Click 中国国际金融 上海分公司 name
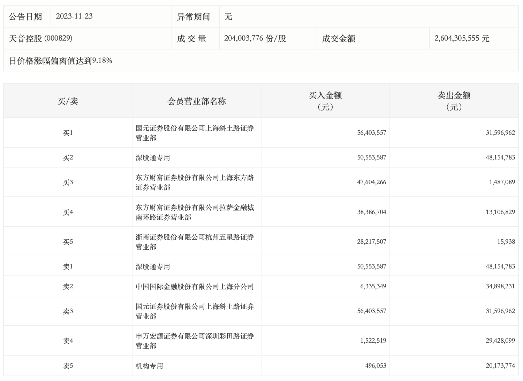Image resolution: width=523 pixels, height=381 pixels. [195, 287]
